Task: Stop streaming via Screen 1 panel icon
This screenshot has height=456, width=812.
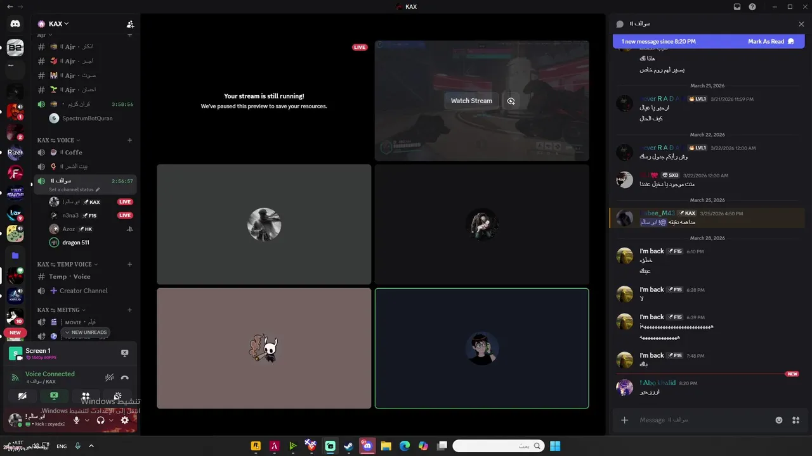Action: pyautogui.click(x=125, y=353)
